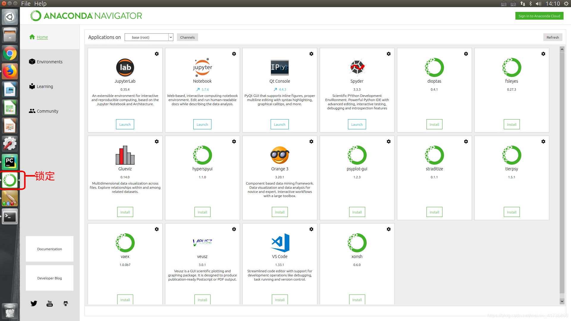Sign in to Anaconda Cloud
Viewport: 571px width, 321px height.
[539, 16]
